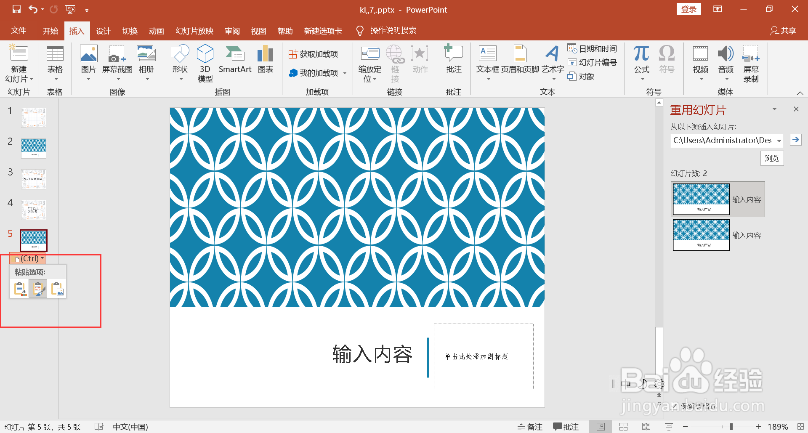Image resolution: width=808 pixels, height=433 pixels.
Task: Open Get Add-ins (获取加载项)
Action: pos(314,54)
